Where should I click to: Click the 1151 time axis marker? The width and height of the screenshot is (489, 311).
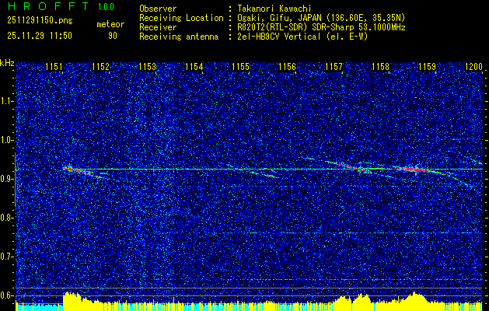[x=54, y=67]
